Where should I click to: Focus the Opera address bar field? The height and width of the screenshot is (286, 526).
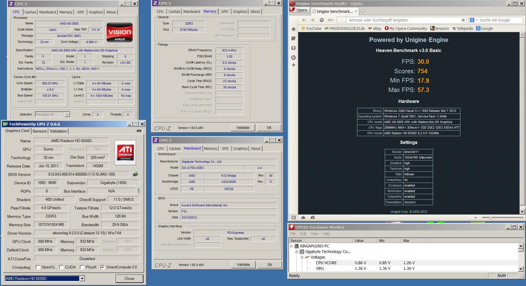(x=401, y=20)
